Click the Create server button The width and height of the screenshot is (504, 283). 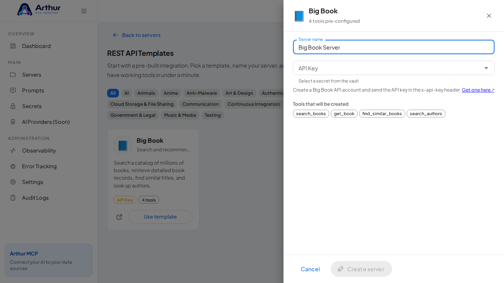click(x=361, y=269)
